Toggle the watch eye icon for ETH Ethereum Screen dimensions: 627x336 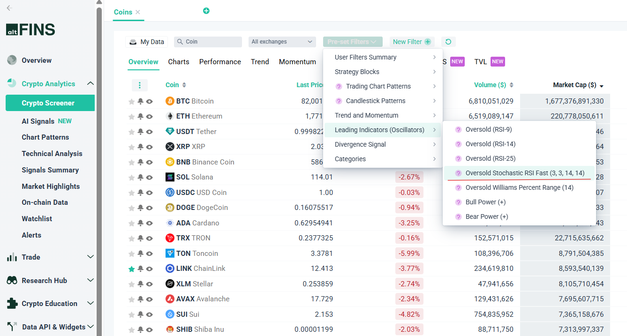[150, 116]
